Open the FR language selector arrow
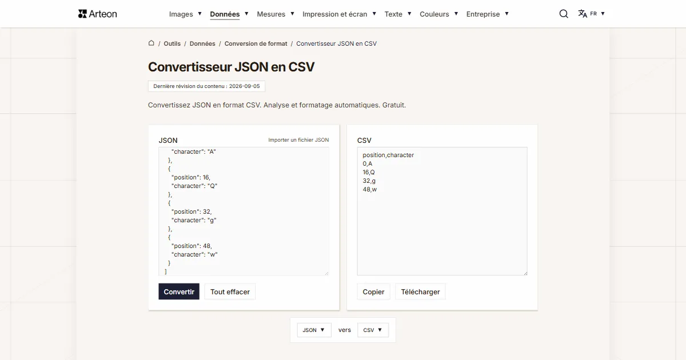Image resolution: width=686 pixels, height=360 pixels. point(603,14)
